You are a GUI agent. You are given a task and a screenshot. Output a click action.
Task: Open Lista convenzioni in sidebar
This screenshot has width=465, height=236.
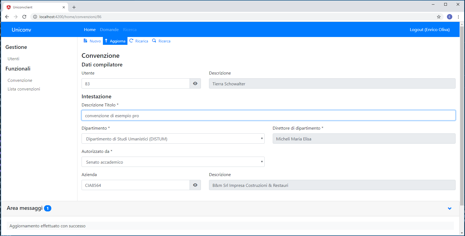coord(24,89)
